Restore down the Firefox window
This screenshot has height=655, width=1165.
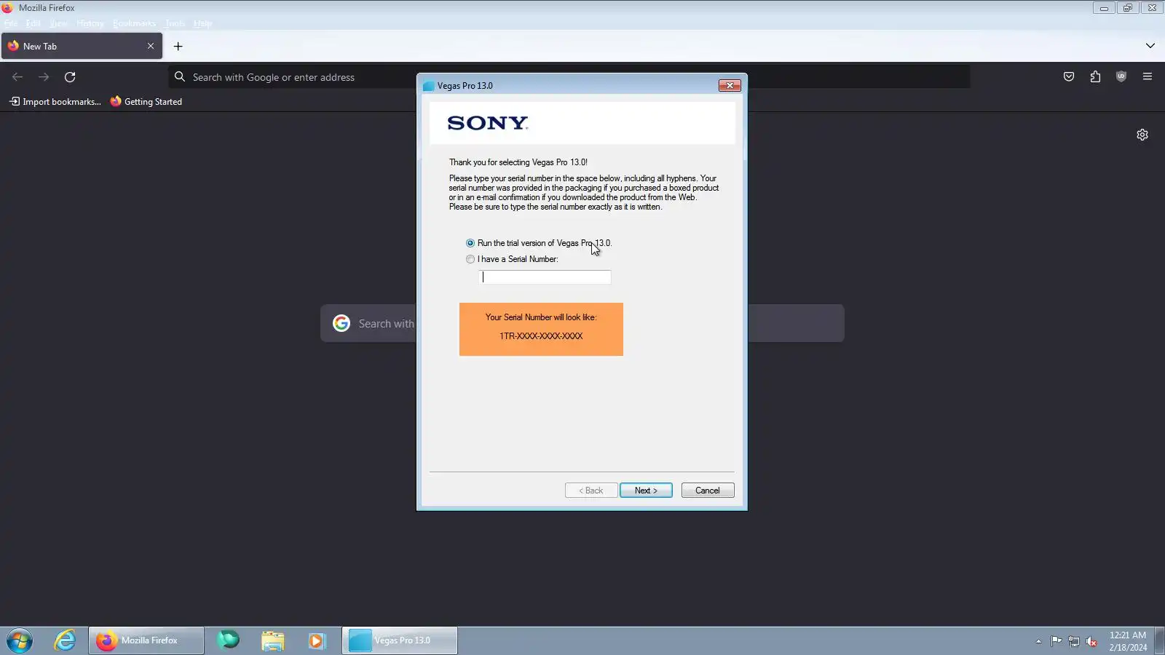click(x=1128, y=8)
